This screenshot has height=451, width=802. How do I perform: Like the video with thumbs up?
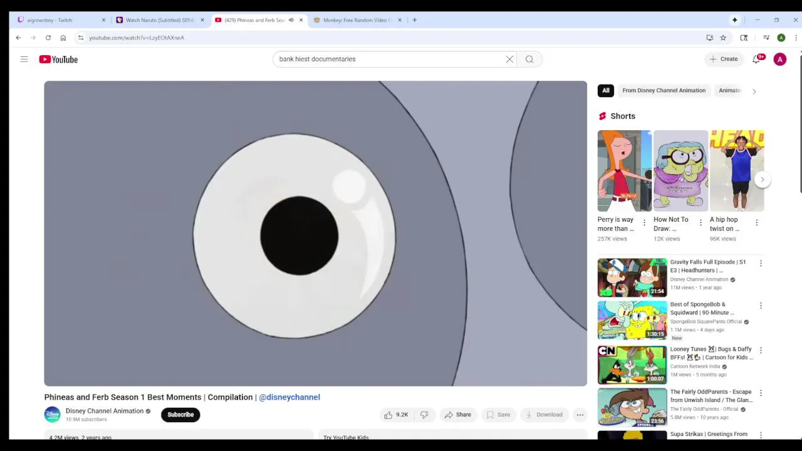pyautogui.click(x=396, y=415)
